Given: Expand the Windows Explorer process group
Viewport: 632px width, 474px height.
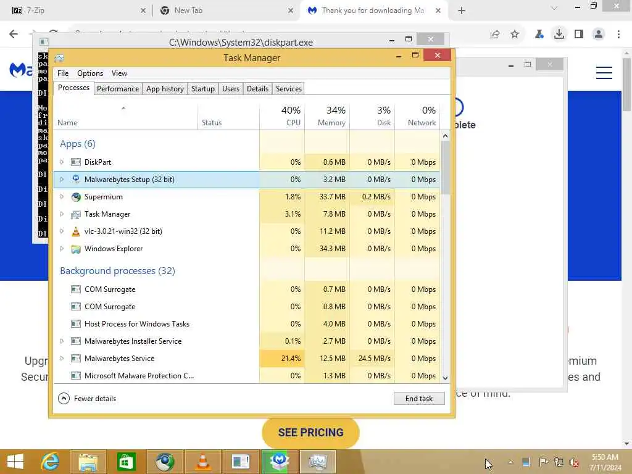Looking at the screenshot, I should (x=62, y=249).
